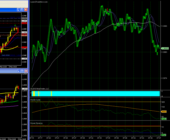The height and width of the screenshot is (140, 170).
Task: Select the red 1.3657 price tag in upper left chart
Action: (x=24, y=47)
